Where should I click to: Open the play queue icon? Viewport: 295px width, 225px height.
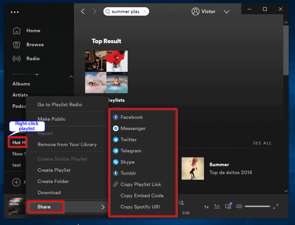click(x=217, y=207)
